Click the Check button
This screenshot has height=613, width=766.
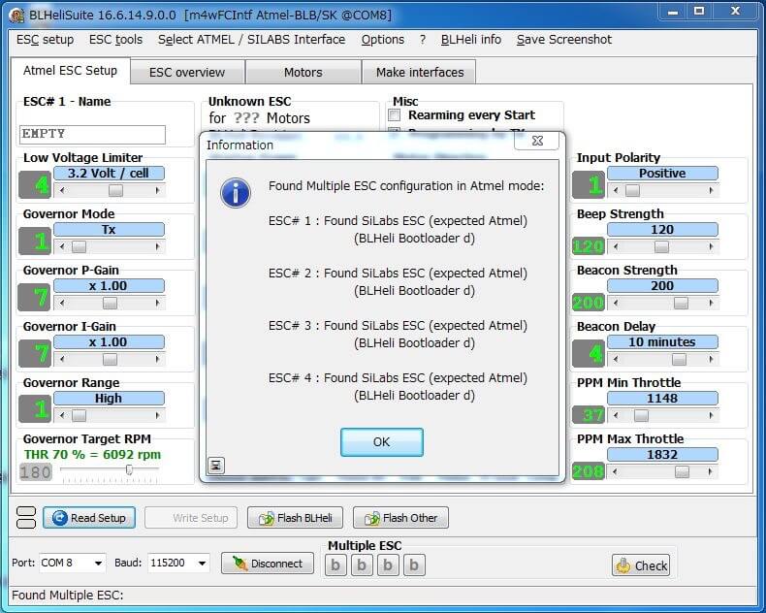pyautogui.click(x=642, y=565)
